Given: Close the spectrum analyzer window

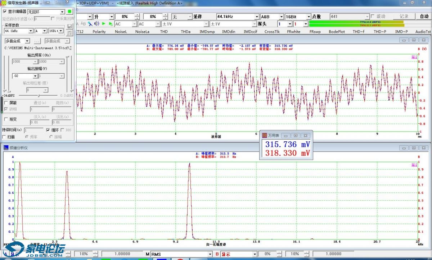Looking at the screenshot, I should 423,148.
